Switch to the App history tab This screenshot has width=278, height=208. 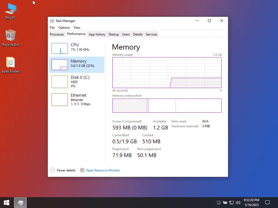click(x=97, y=34)
